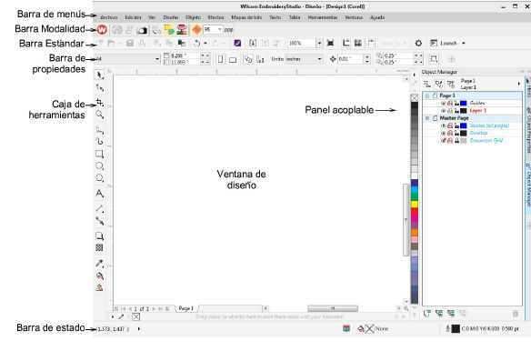
Task: Select the Transparency checkerboard tool
Action: point(99,247)
